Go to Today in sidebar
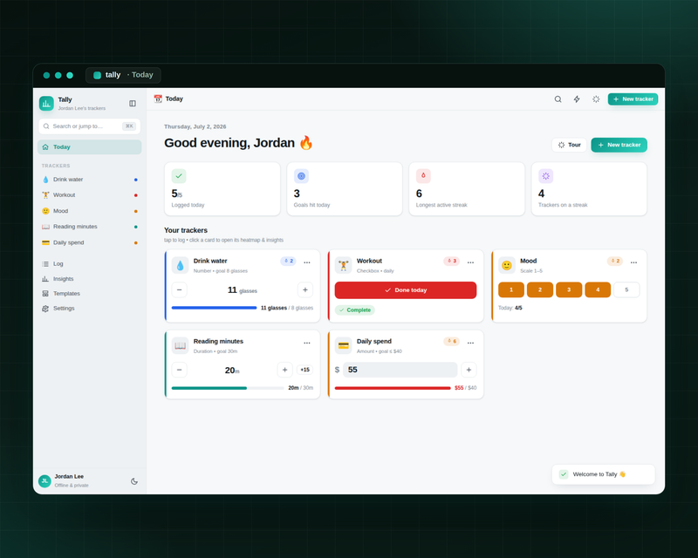Image resolution: width=698 pixels, height=558 pixels. pyautogui.click(x=90, y=147)
